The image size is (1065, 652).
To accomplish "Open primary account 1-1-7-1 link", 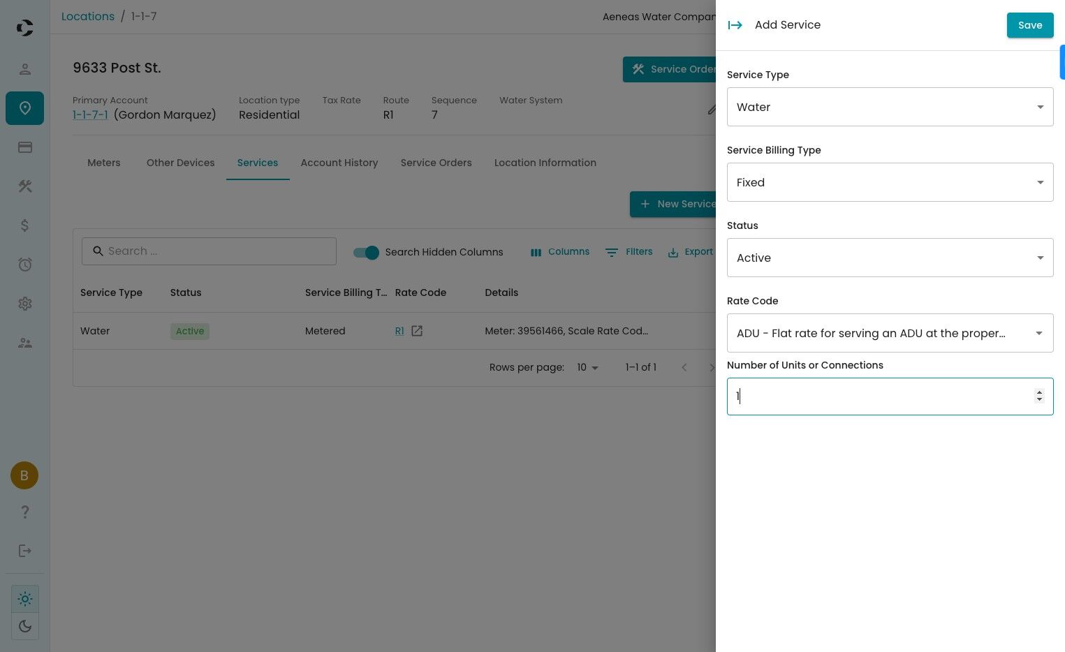I will pos(90,115).
